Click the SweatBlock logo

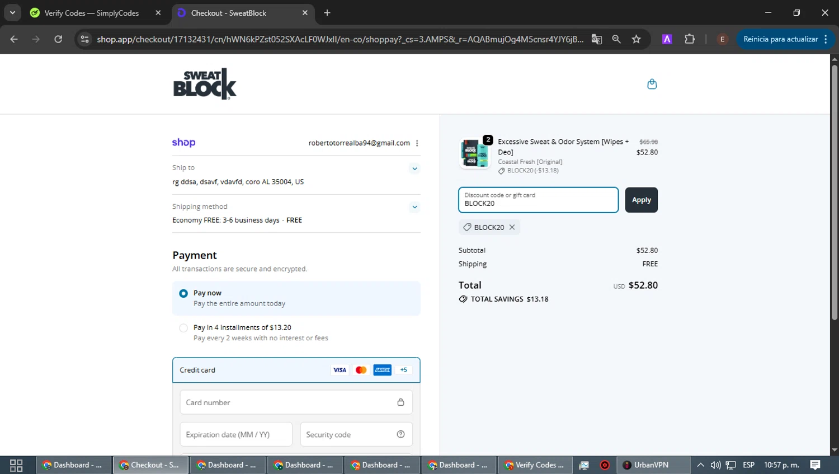coord(205,84)
